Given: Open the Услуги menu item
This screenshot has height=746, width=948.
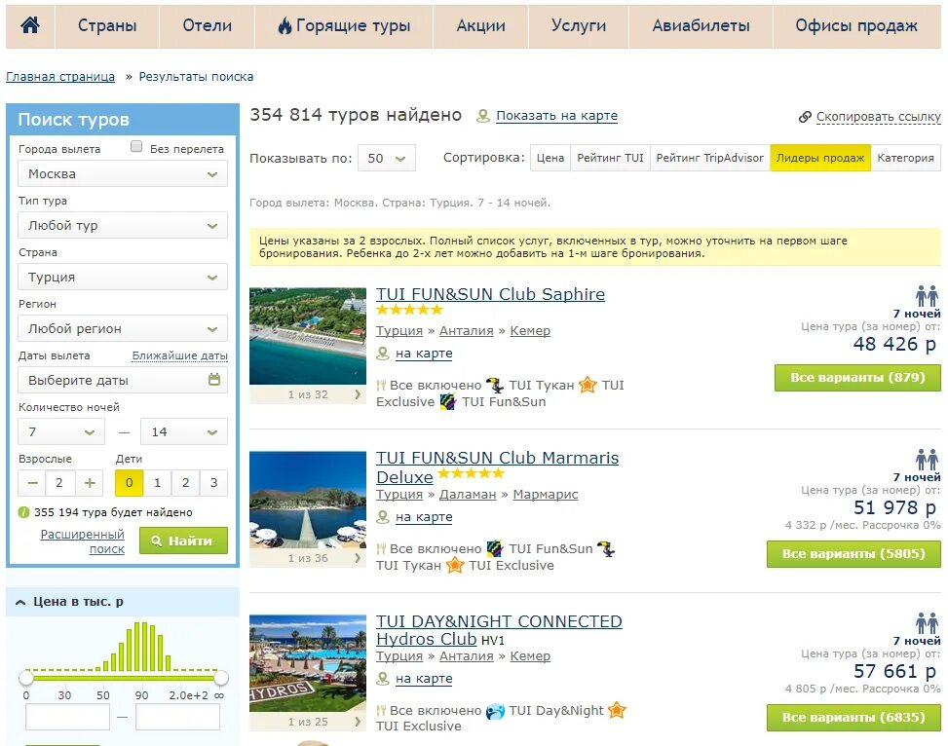Looking at the screenshot, I should [579, 25].
